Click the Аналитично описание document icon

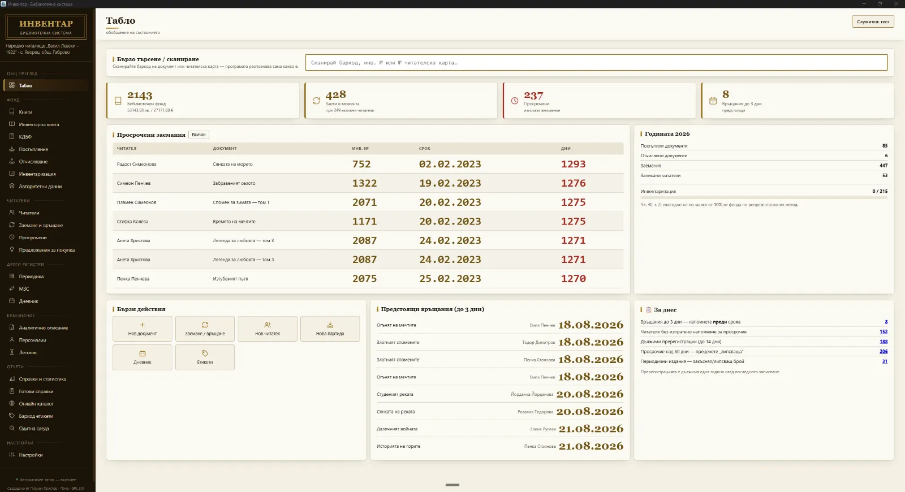tap(12, 327)
